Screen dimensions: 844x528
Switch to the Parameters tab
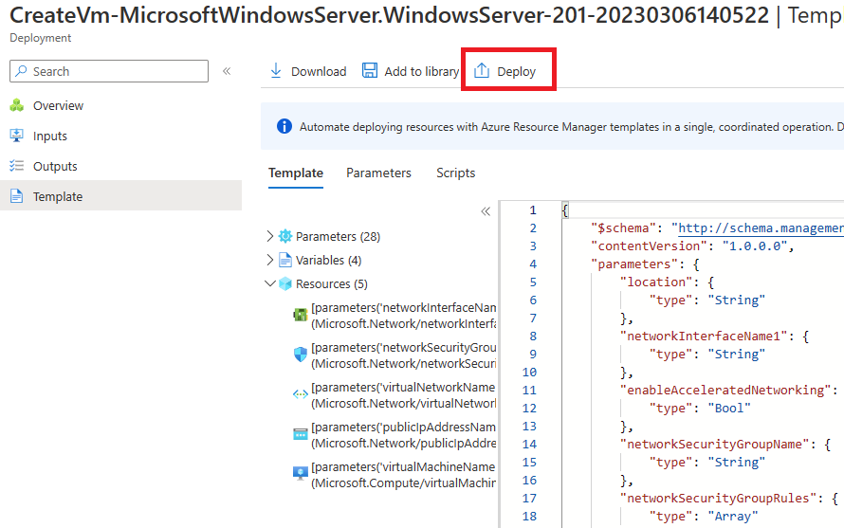378,173
